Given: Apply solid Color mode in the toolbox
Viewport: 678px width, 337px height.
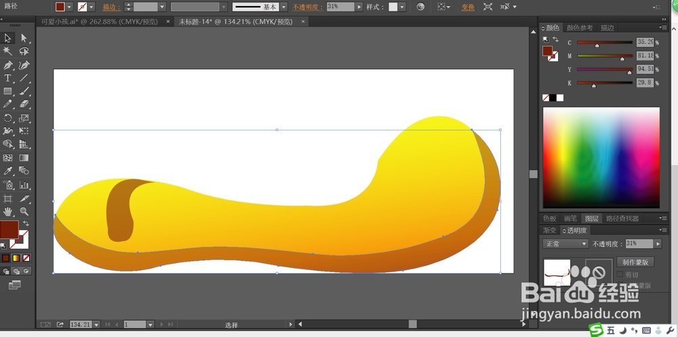Looking at the screenshot, I should point(5,258).
